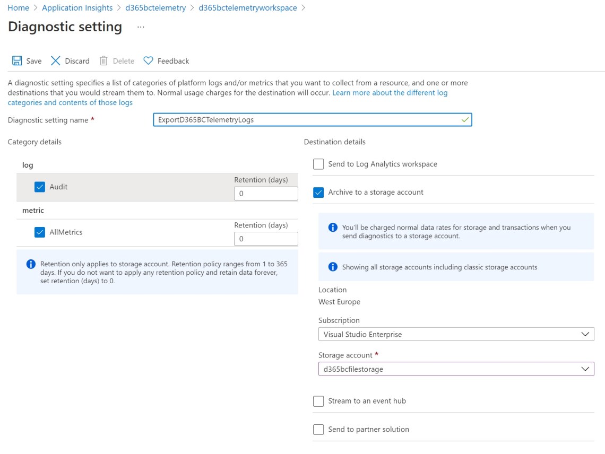Click the Save icon
The height and width of the screenshot is (454, 605).
point(16,60)
